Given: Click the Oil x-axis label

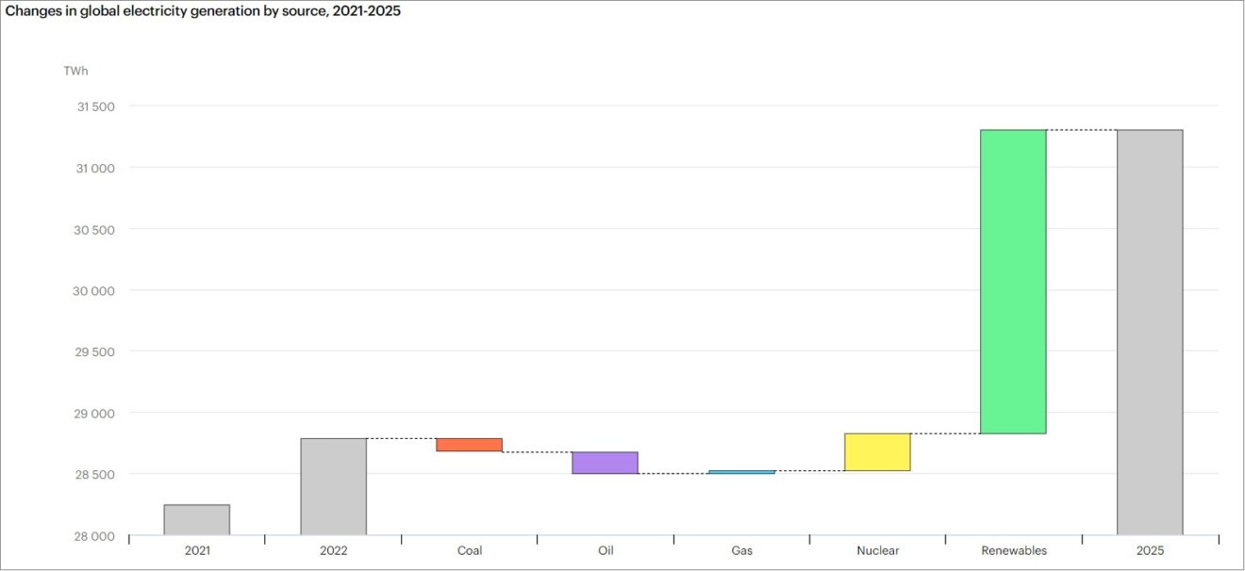Looking at the screenshot, I should (x=606, y=550).
